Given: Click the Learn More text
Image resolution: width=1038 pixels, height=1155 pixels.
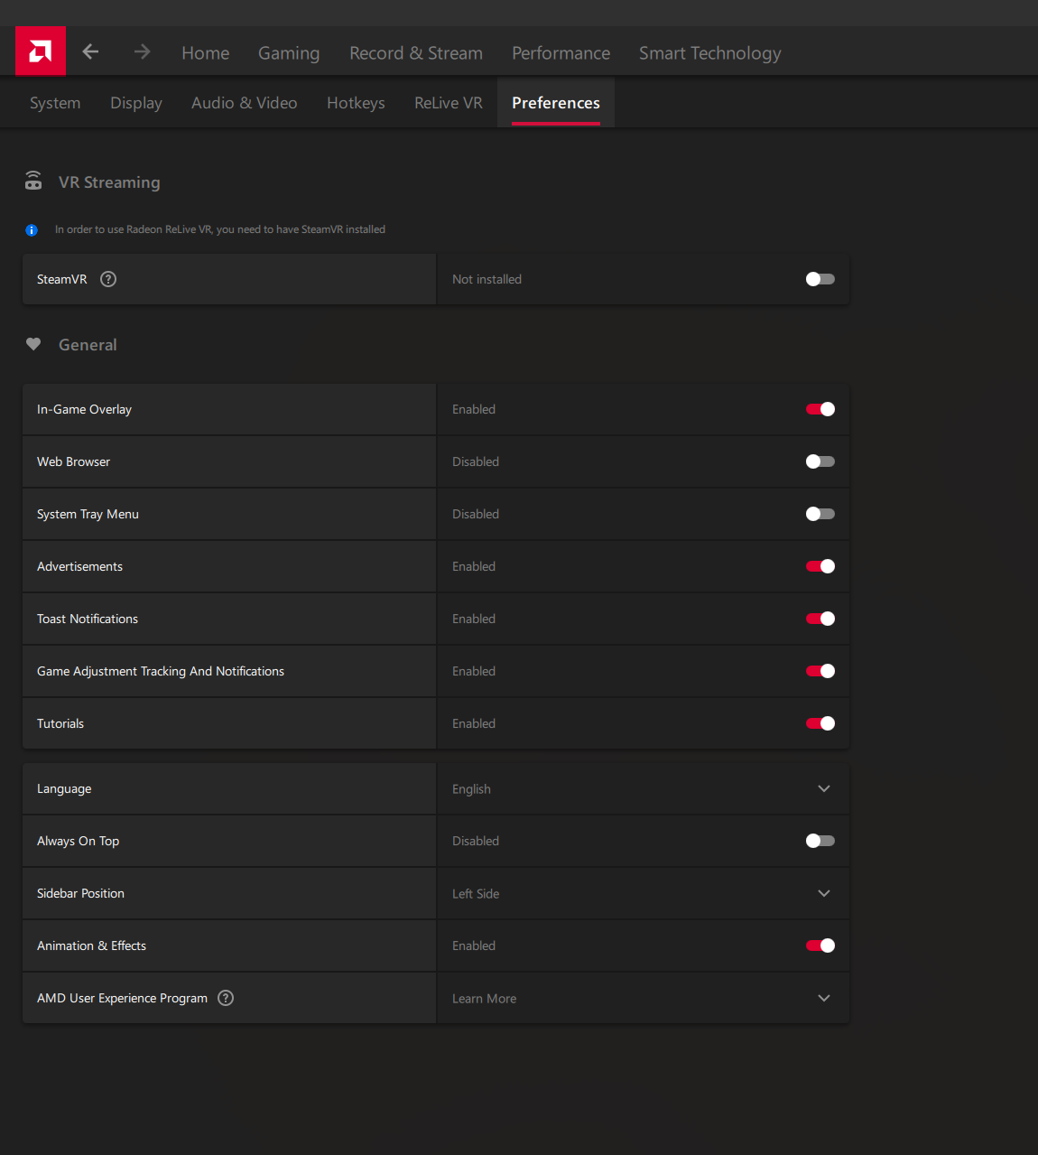Looking at the screenshot, I should (485, 999).
